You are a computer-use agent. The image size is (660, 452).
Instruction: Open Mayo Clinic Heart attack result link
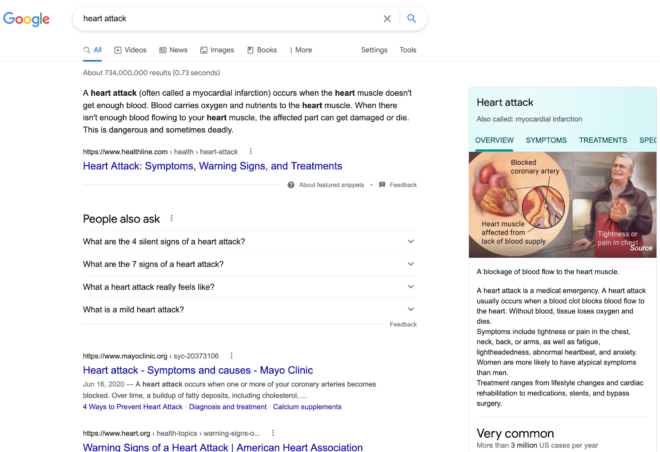198,370
